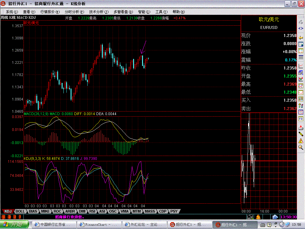Open the 分时分析(F) menu

[74, 12]
